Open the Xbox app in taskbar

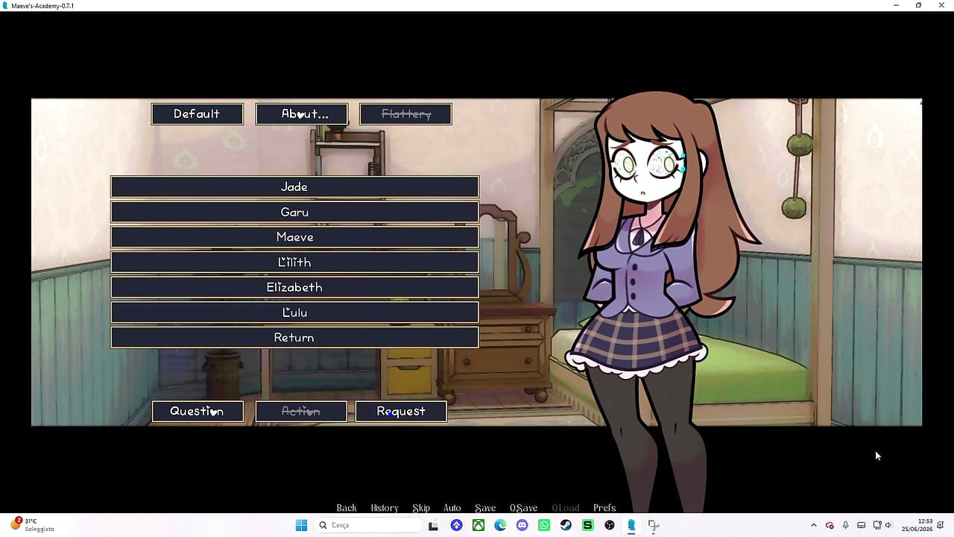478,525
